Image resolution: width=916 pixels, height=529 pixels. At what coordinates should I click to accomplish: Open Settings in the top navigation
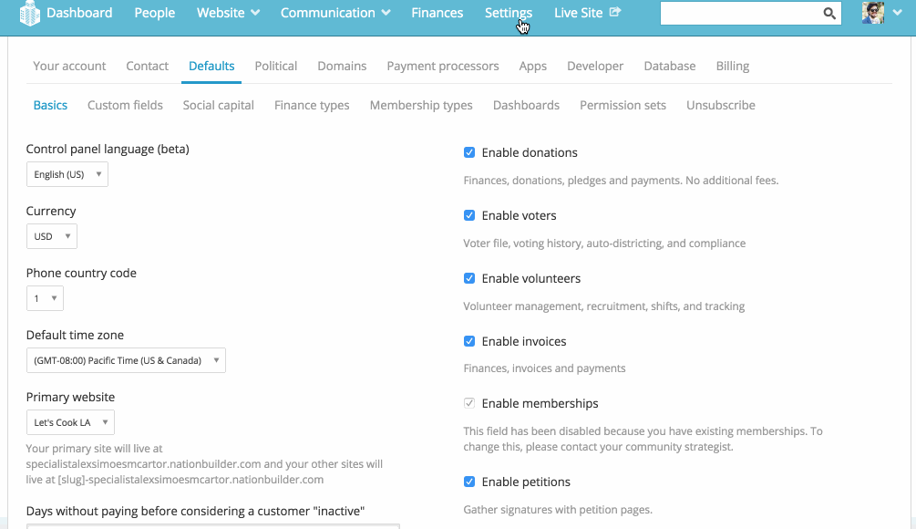[x=509, y=13]
